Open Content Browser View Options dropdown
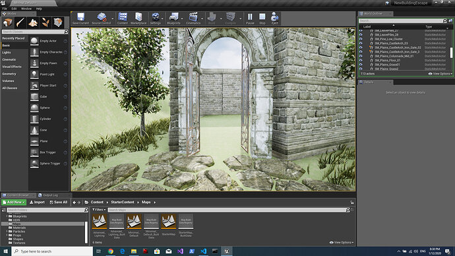Image resolution: width=455 pixels, height=256 pixels. pyautogui.click(x=342, y=242)
